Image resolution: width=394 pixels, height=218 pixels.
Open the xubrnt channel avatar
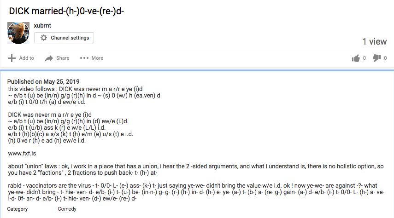coord(18,33)
